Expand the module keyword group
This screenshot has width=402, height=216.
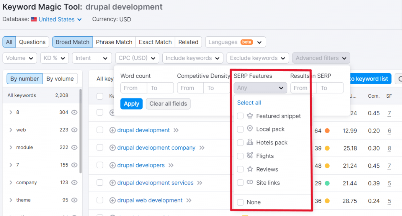pyautogui.click(x=11, y=147)
